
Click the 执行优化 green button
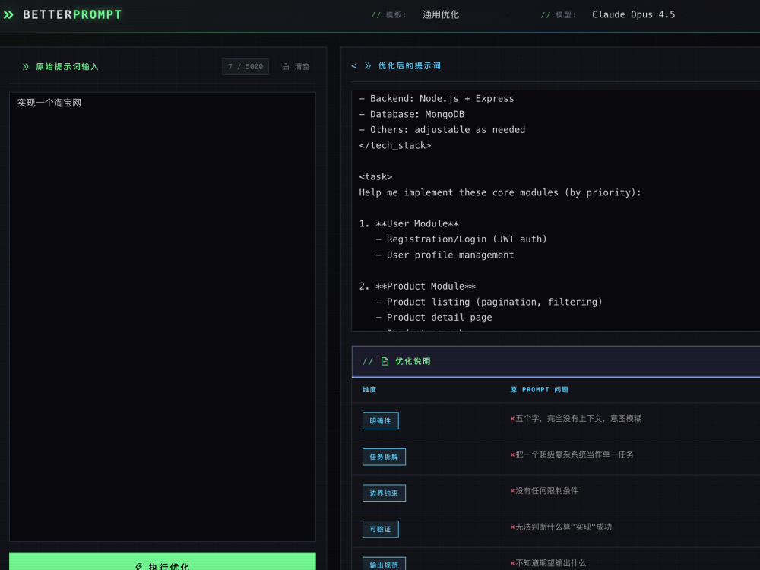click(163, 562)
